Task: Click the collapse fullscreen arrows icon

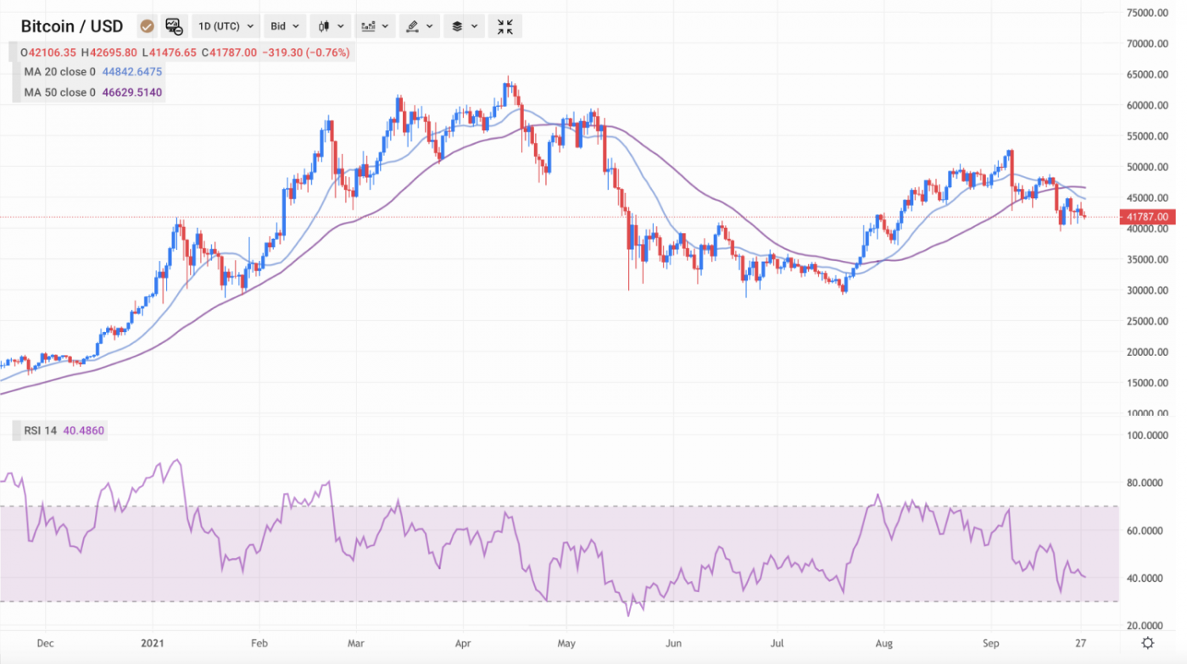Action: (x=505, y=26)
